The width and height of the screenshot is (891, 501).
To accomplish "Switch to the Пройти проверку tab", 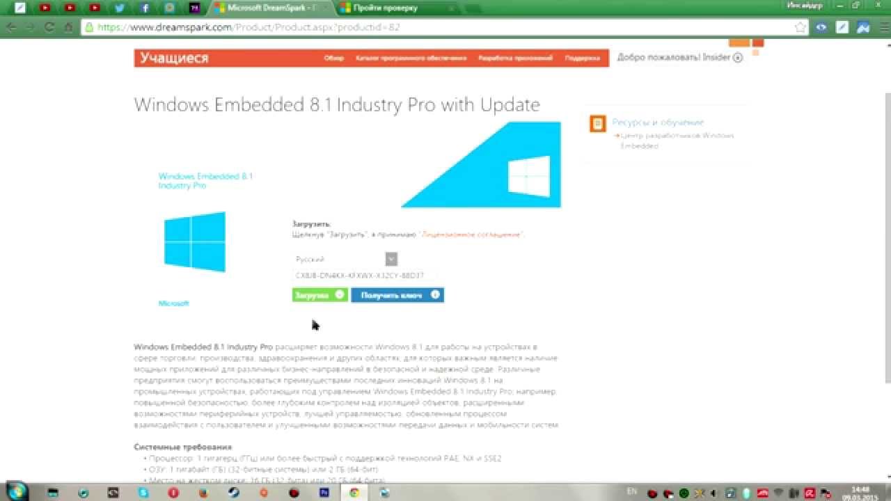I will pos(395,8).
